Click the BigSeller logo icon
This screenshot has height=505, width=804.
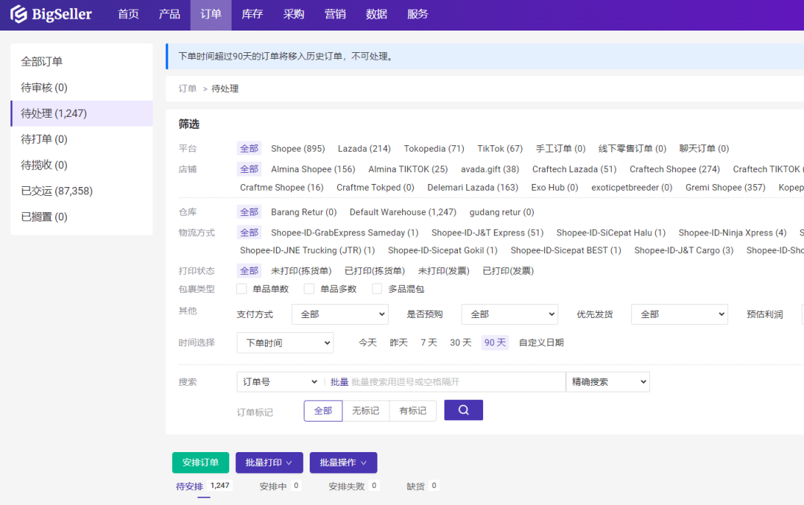[19, 15]
